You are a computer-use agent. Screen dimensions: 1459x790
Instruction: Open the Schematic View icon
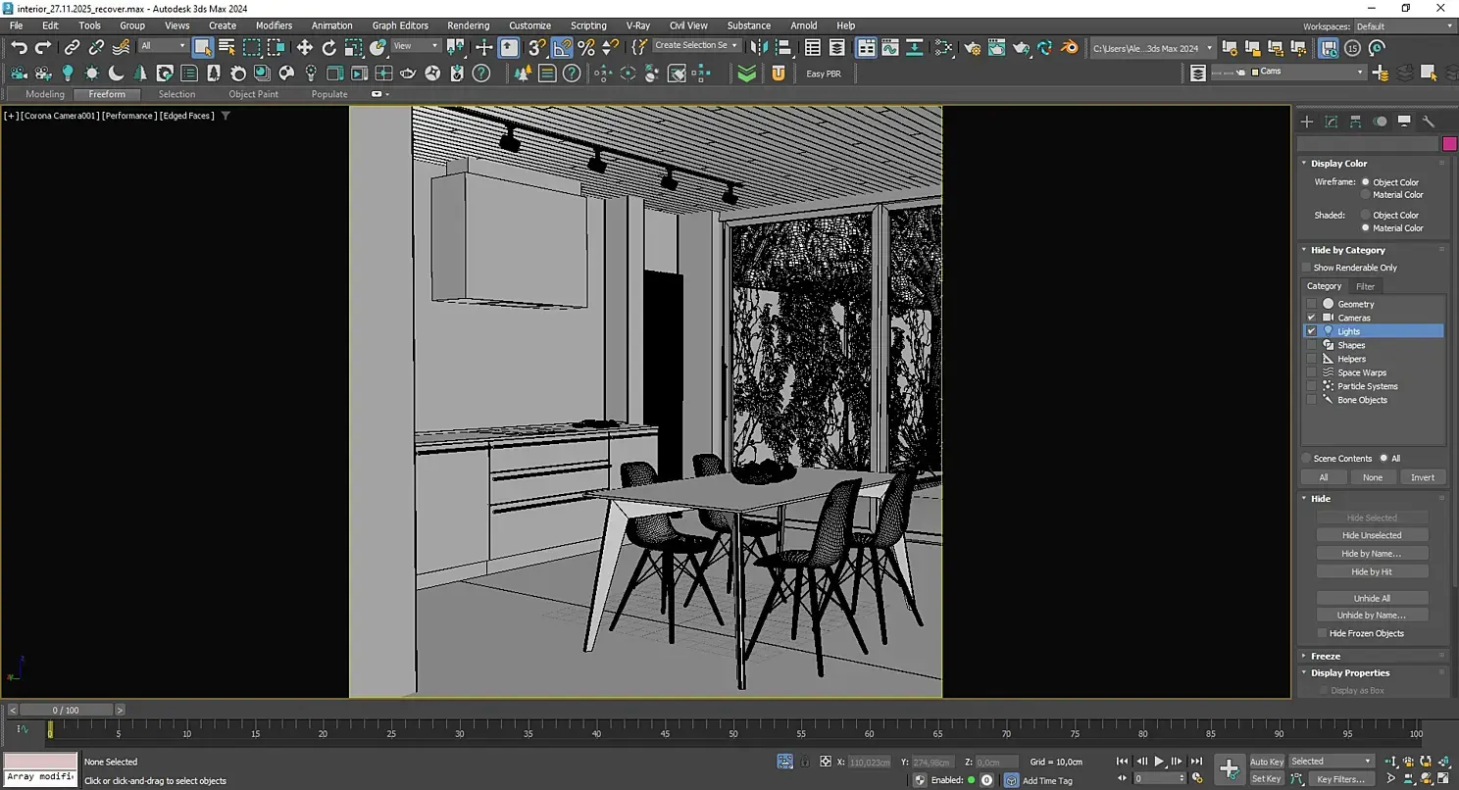943,47
